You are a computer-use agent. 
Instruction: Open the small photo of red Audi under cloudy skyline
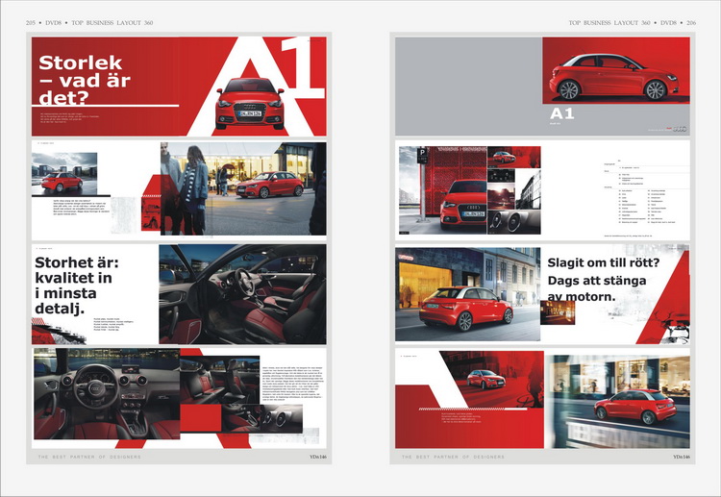click(x=64, y=174)
